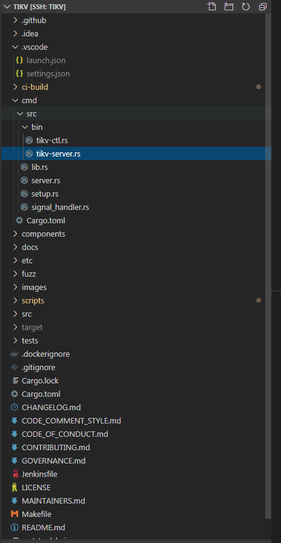Click the explorer vertical scrollbar
This screenshot has height=543, width=281.
click(x=268, y=267)
